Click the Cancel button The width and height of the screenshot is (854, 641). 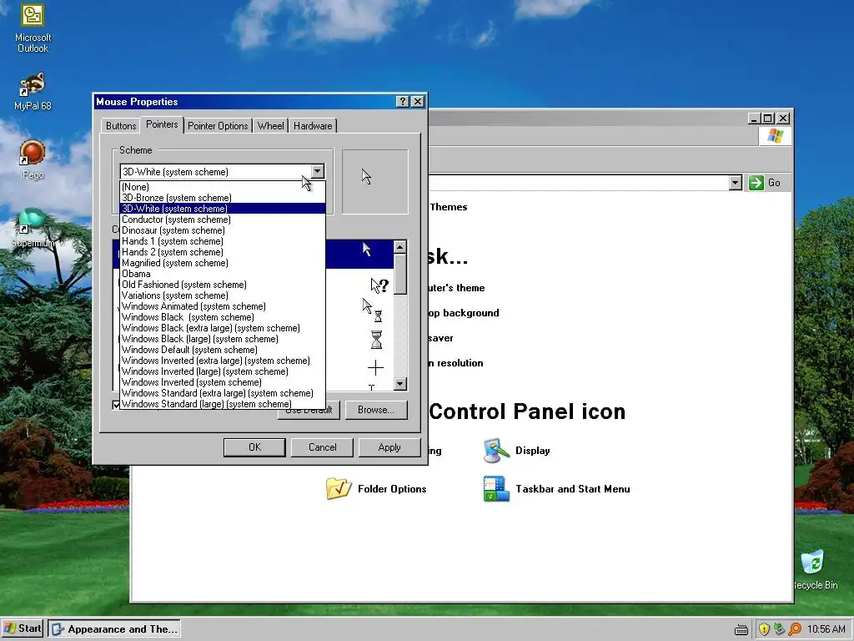pos(323,447)
